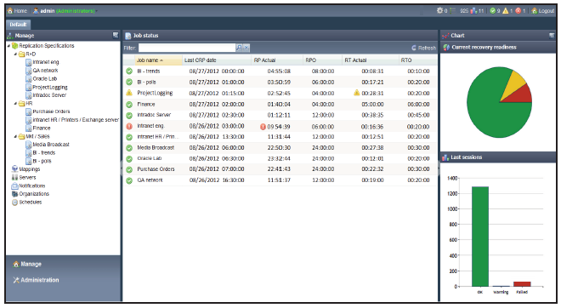Click the red failed count icon in header
The width and height of the screenshot is (561, 308).
(518, 11)
